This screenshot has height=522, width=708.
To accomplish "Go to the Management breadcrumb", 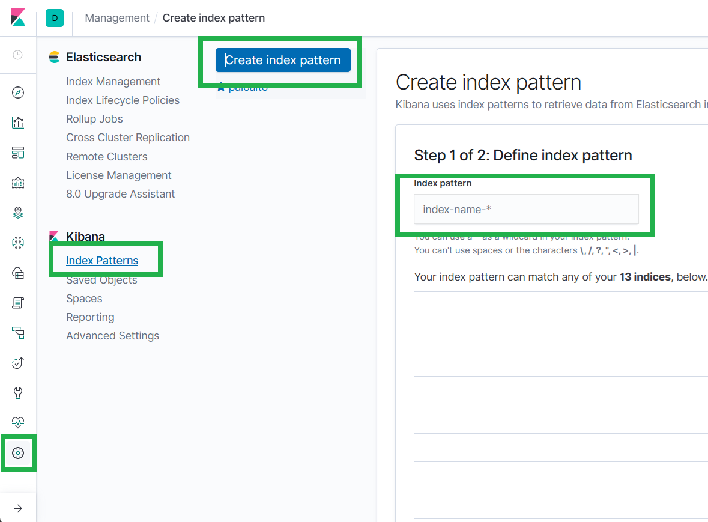I will [117, 18].
